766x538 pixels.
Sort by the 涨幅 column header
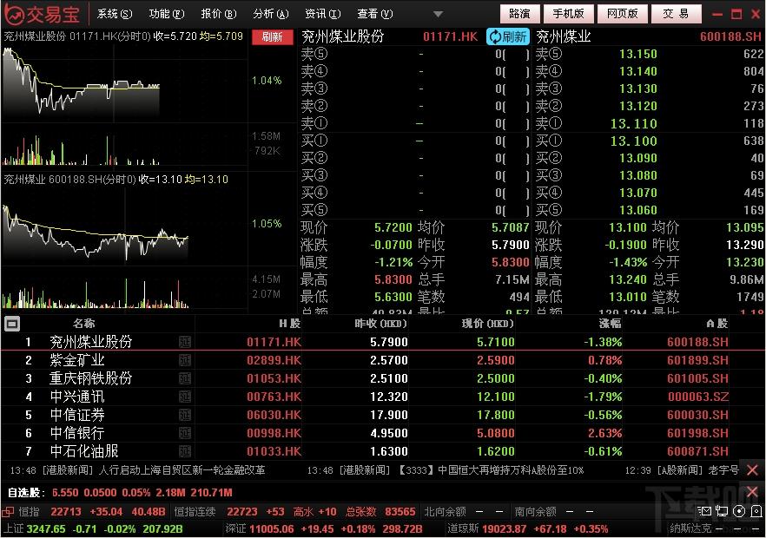pyautogui.click(x=611, y=324)
